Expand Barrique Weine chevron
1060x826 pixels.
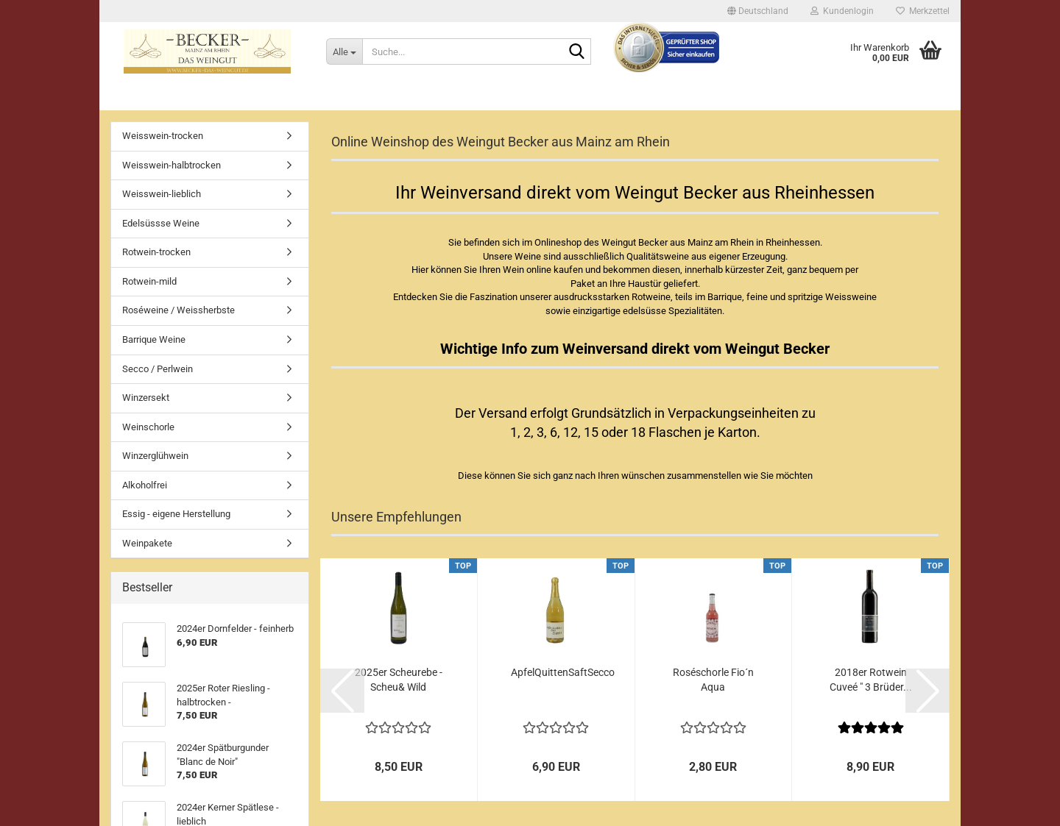click(289, 340)
